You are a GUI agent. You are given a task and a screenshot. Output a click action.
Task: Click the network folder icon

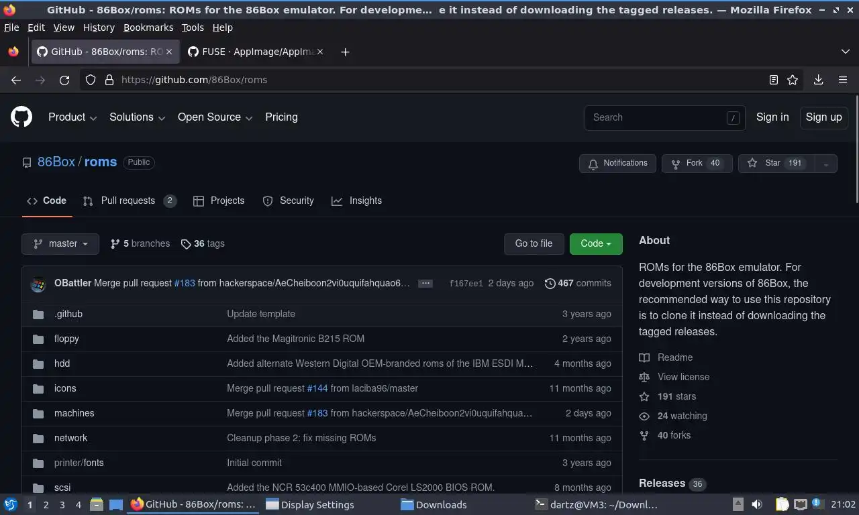coord(38,438)
